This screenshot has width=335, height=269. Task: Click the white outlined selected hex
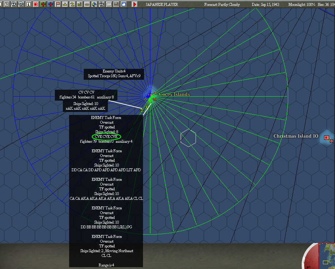click(x=188, y=138)
